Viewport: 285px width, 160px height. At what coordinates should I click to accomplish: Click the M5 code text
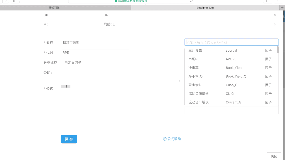46,24
